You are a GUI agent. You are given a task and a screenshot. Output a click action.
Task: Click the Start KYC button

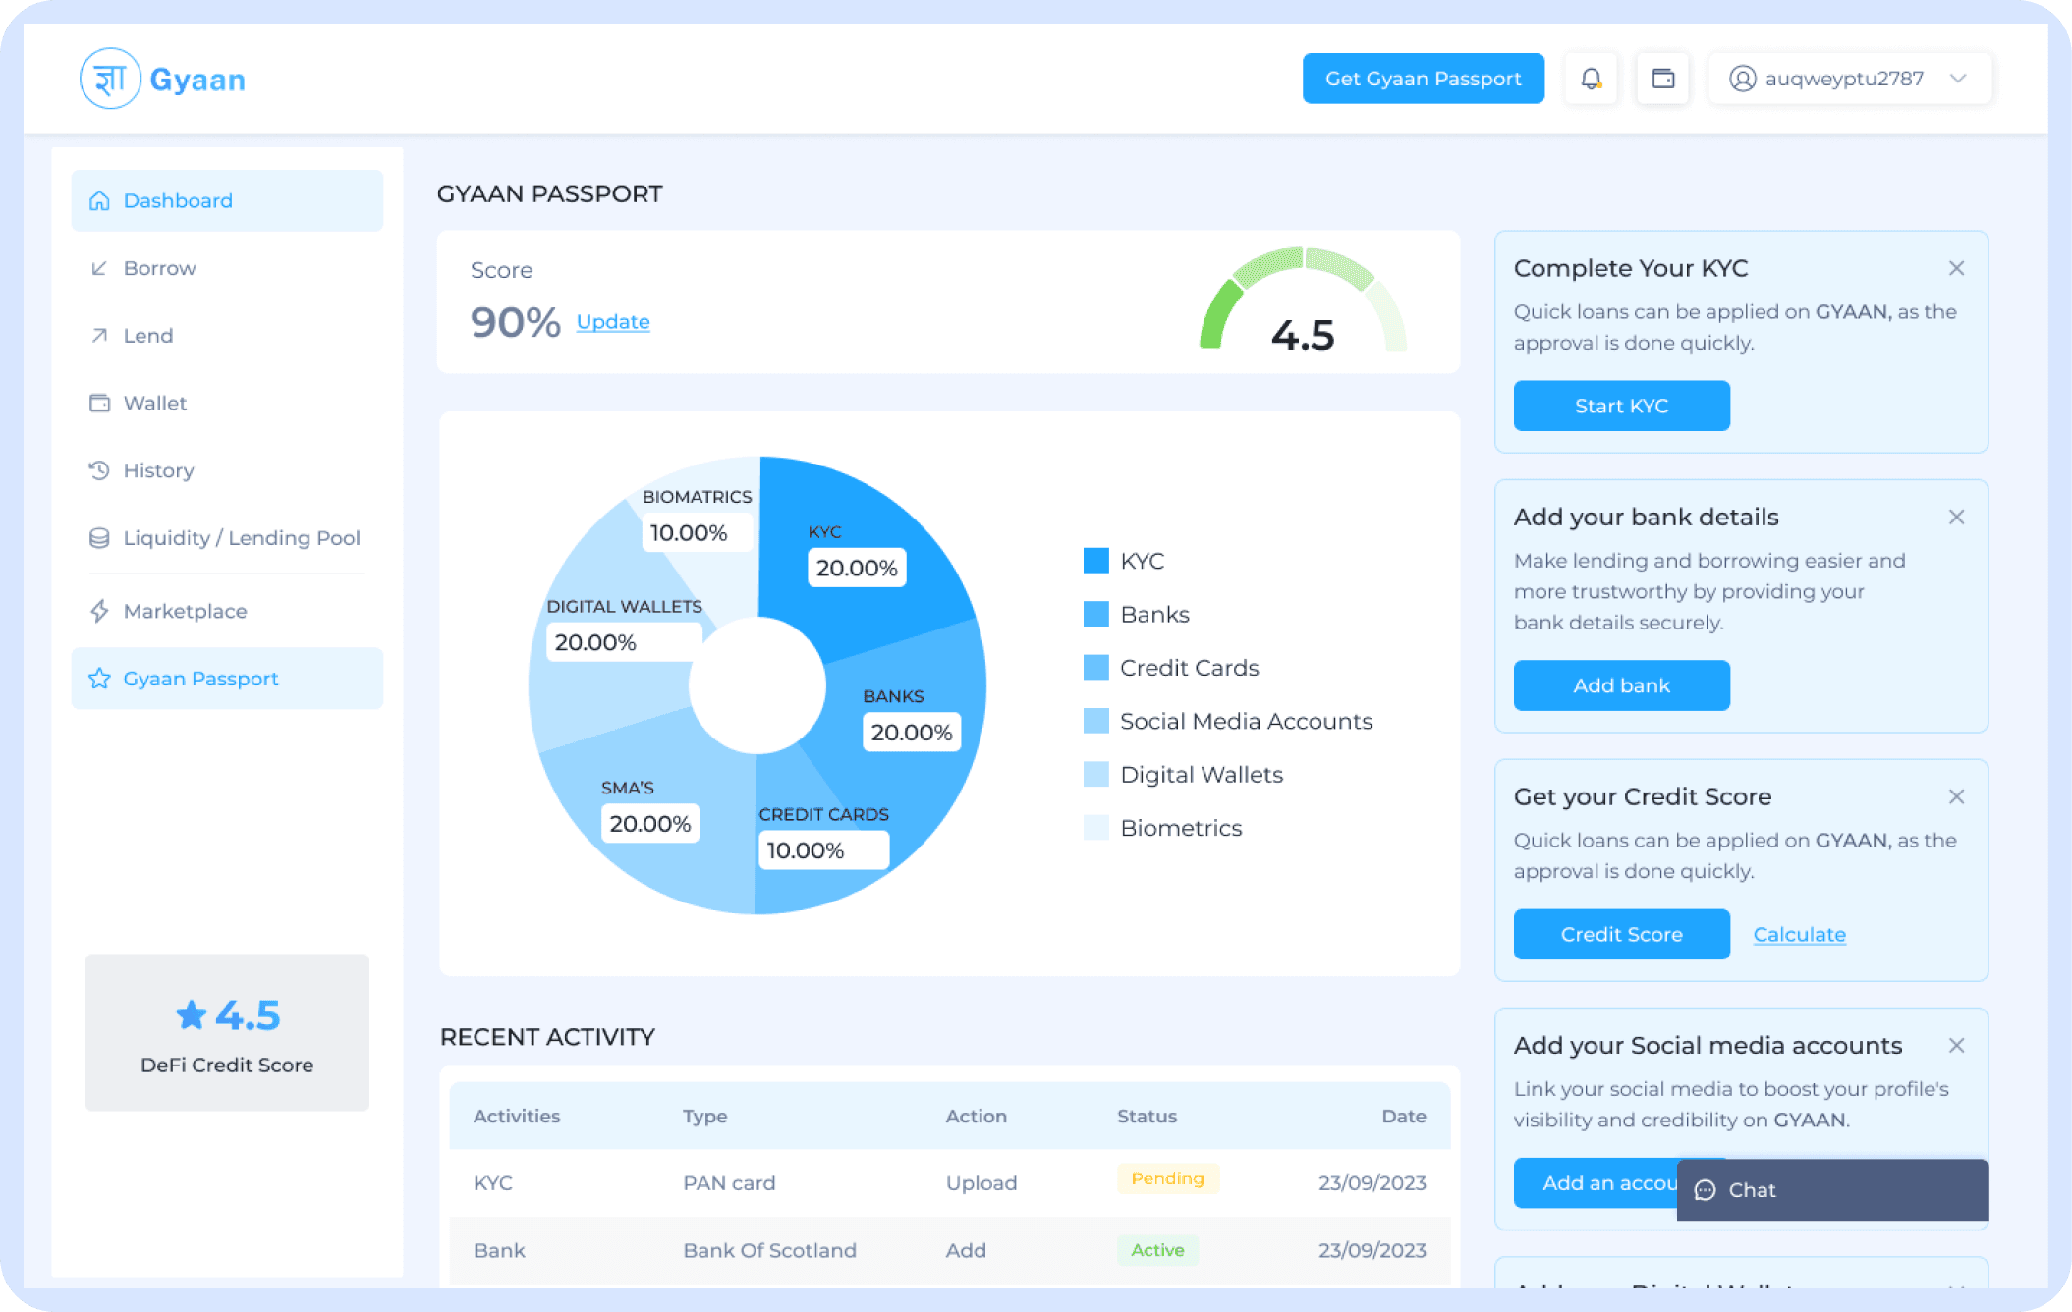1621,406
